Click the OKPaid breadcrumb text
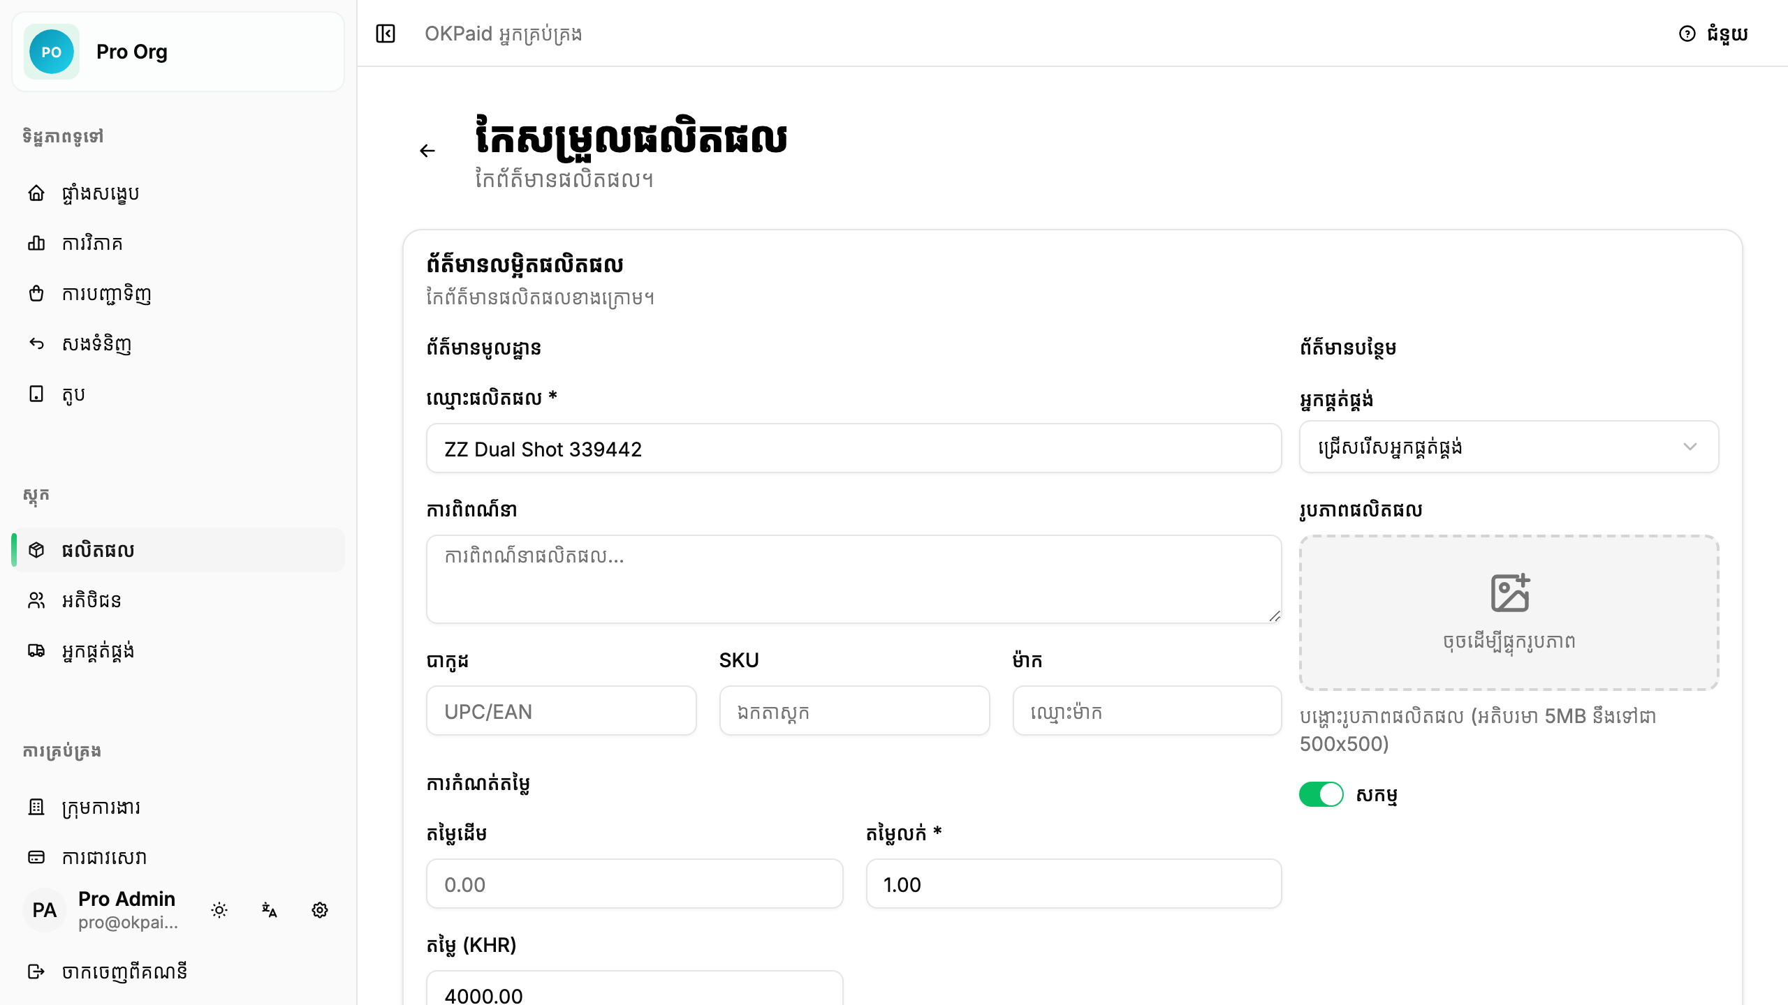Viewport: 1788px width, 1005px height. pos(503,33)
